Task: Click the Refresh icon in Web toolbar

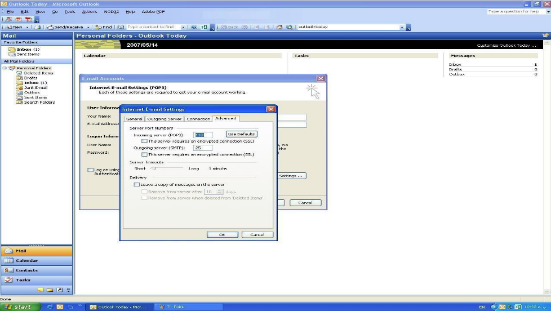Action: pyautogui.click(x=266, y=27)
